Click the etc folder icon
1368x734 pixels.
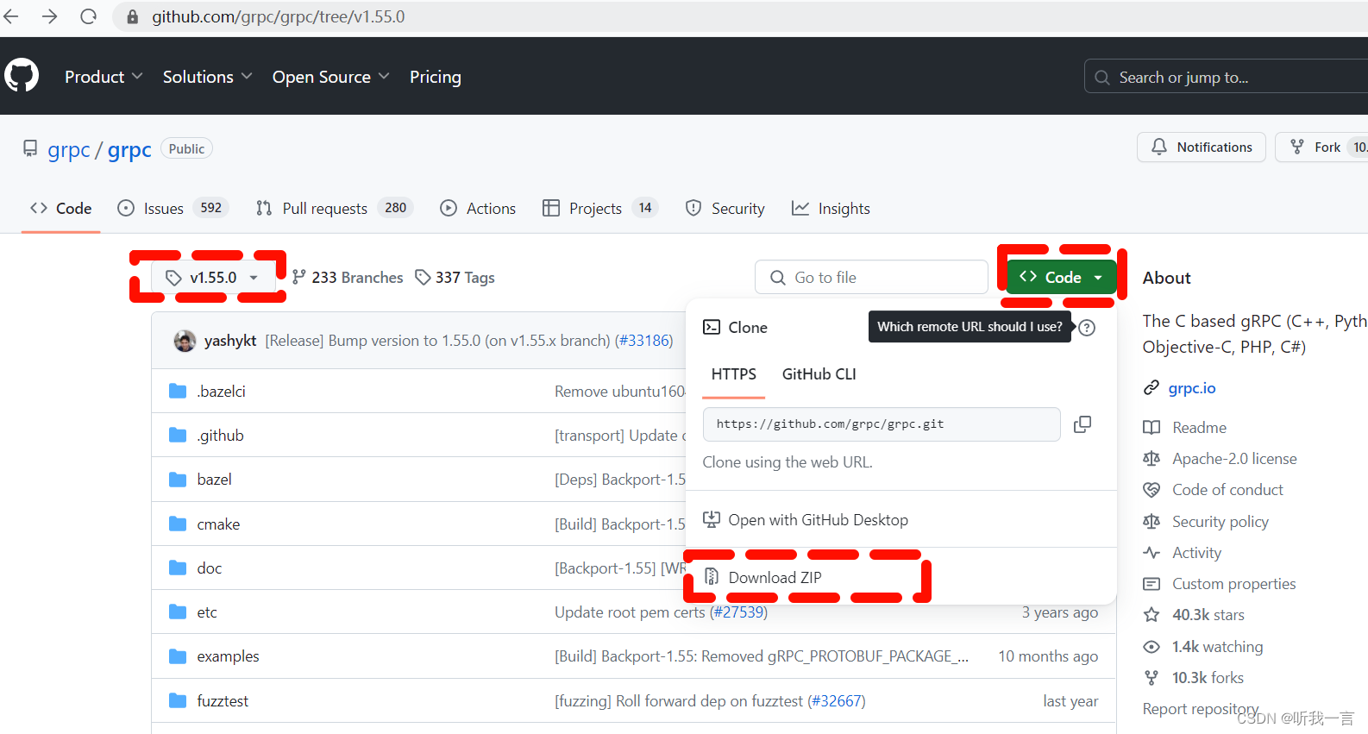pos(178,612)
